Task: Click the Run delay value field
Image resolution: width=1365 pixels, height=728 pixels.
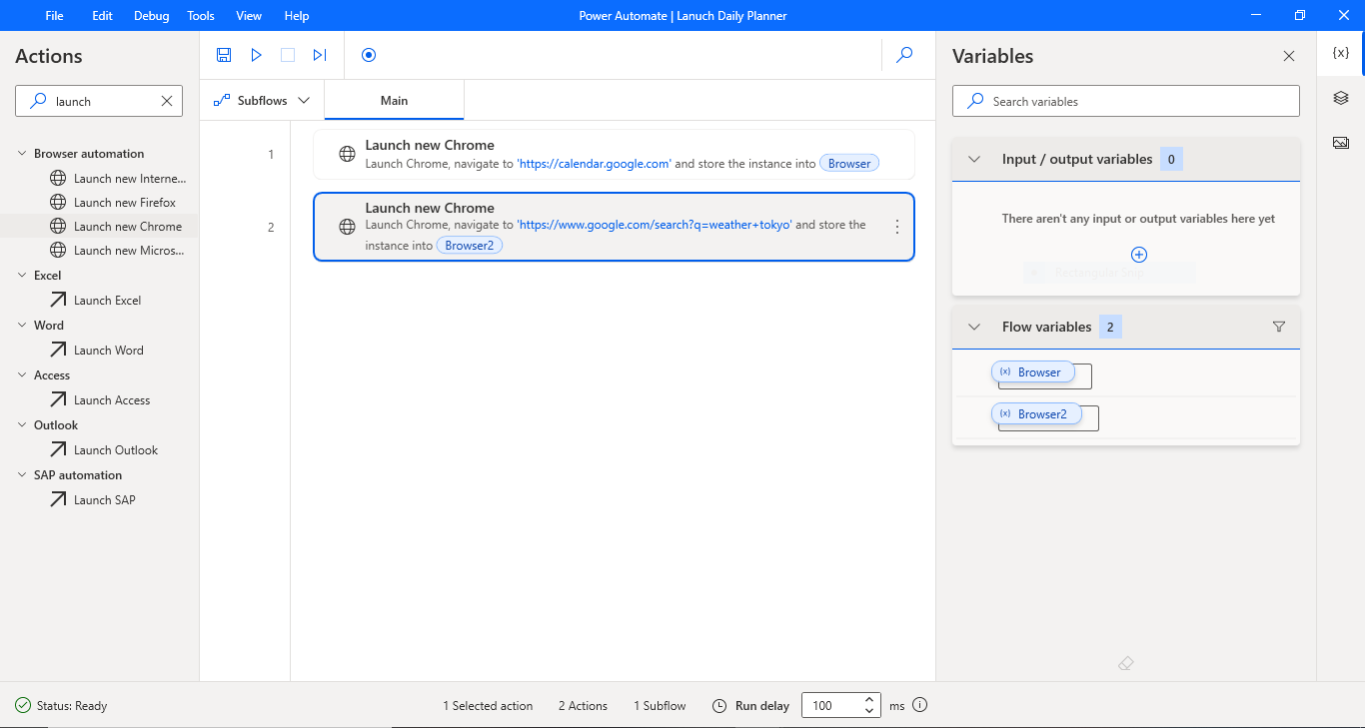Action: point(830,705)
